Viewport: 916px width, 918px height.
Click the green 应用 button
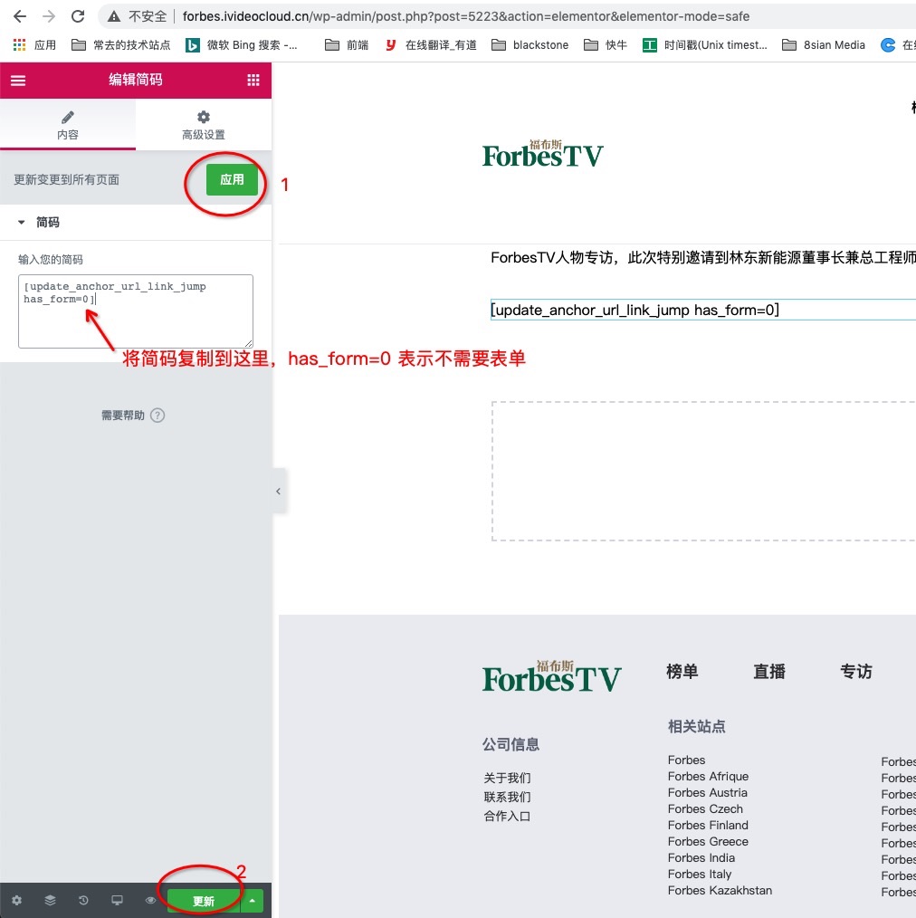coord(232,179)
